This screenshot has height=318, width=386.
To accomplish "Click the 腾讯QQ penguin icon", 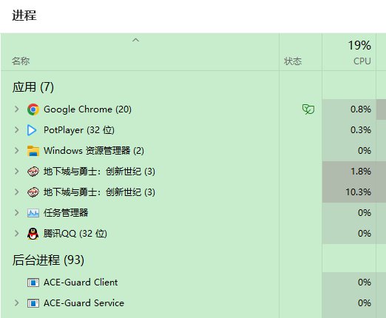I will point(33,234).
